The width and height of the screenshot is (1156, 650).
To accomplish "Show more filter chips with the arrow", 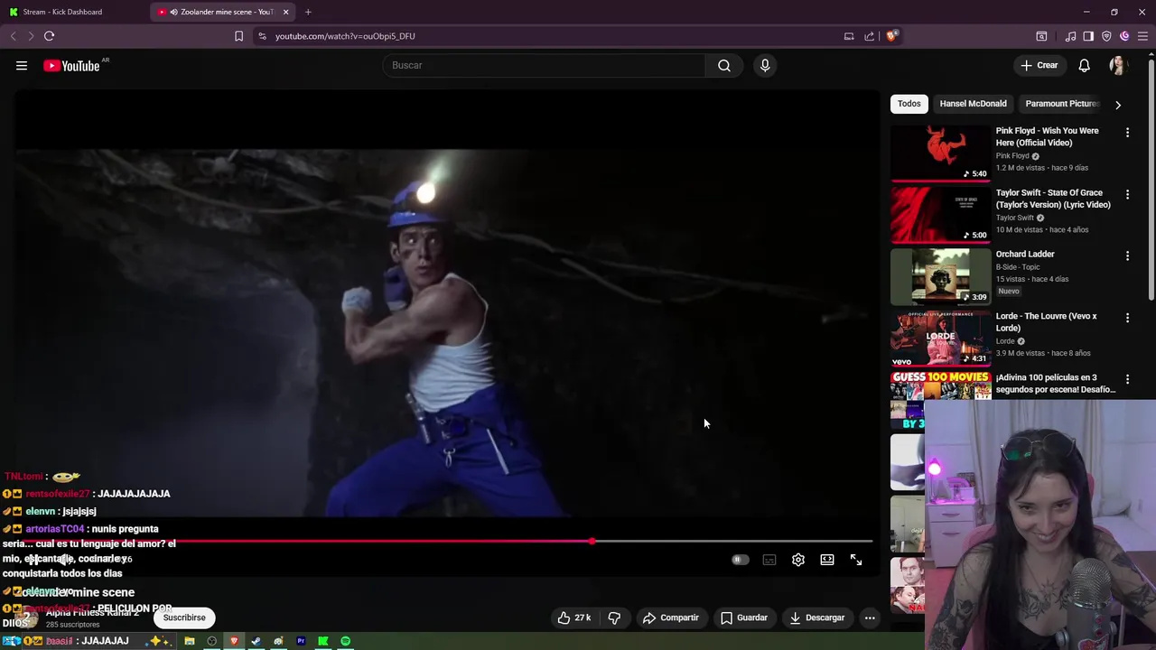I will pos(1118,105).
